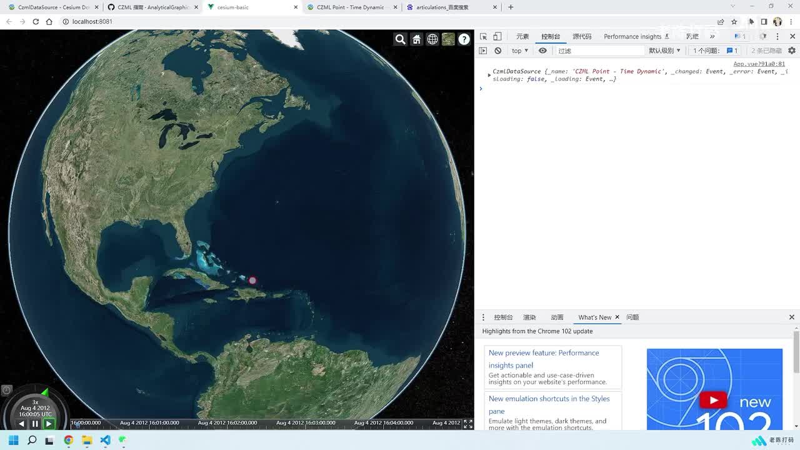Select the drawer 控制台 tab
Screen dimensions: 800x450
503,317
